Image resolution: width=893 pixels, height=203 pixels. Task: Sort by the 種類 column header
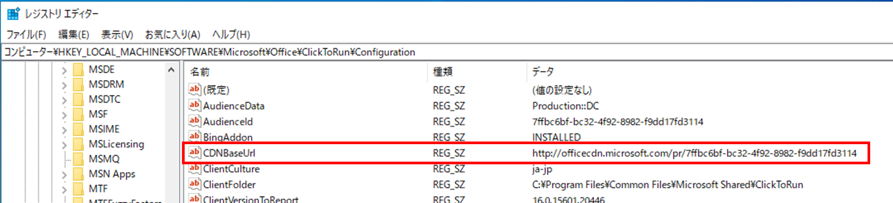pos(443,72)
